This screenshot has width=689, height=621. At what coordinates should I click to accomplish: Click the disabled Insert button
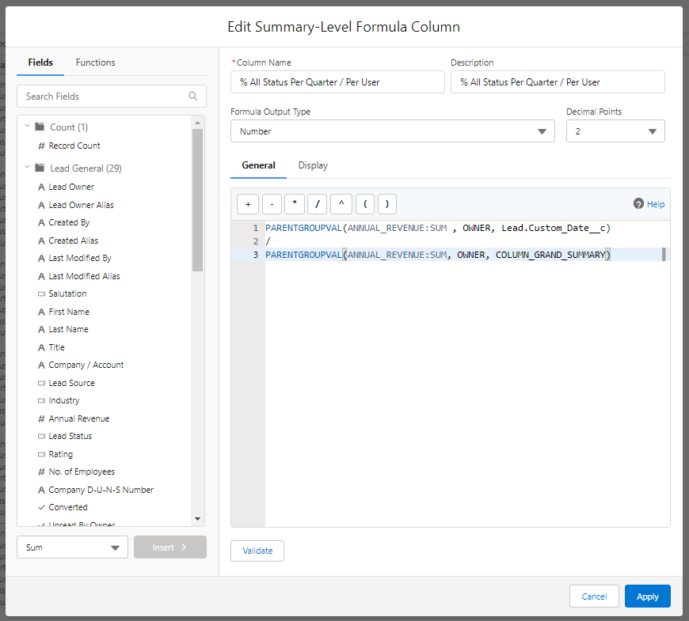click(170, 547)
